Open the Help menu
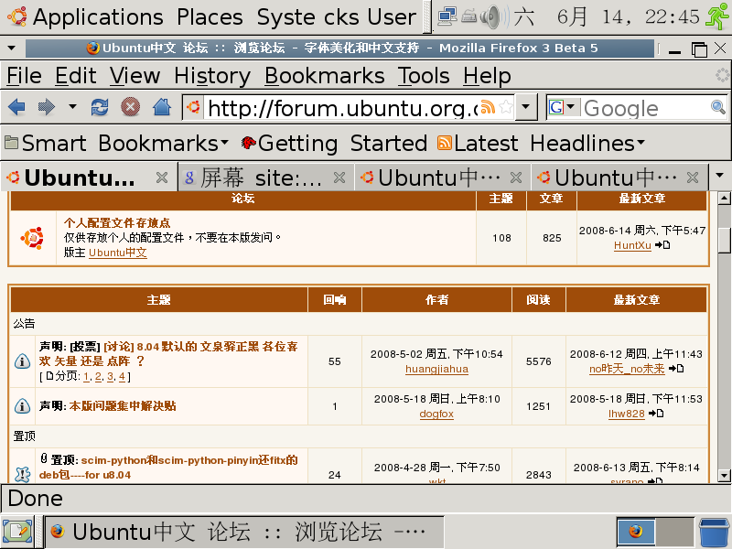Image resolution: width=732 pixels, height=549 pixels. [x=487, y=76]
